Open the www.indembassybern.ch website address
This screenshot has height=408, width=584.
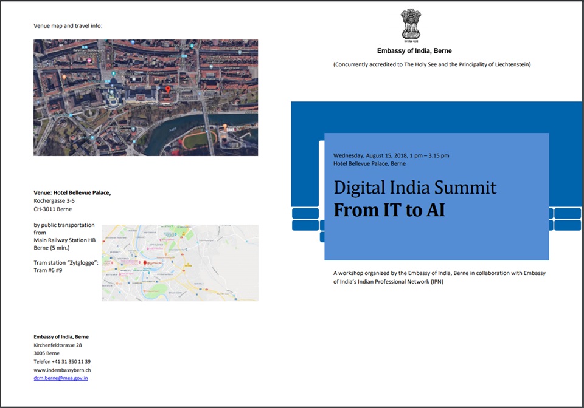coord(62,370)
